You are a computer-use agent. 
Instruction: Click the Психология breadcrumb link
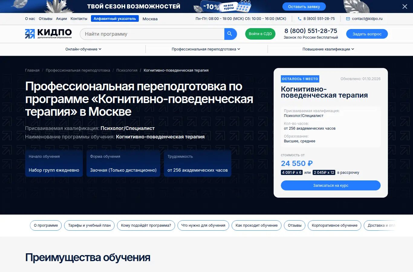(x=127, y=70)
